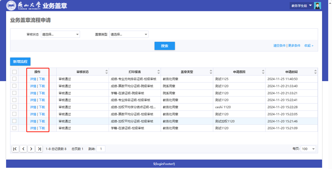Check the row for ceshi 1120

15,107
